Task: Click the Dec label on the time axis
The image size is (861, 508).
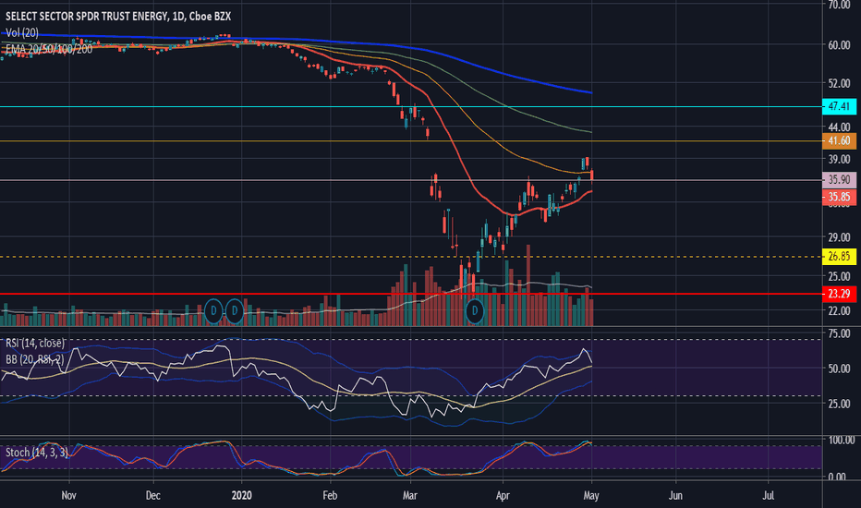Action: point(152,495)
